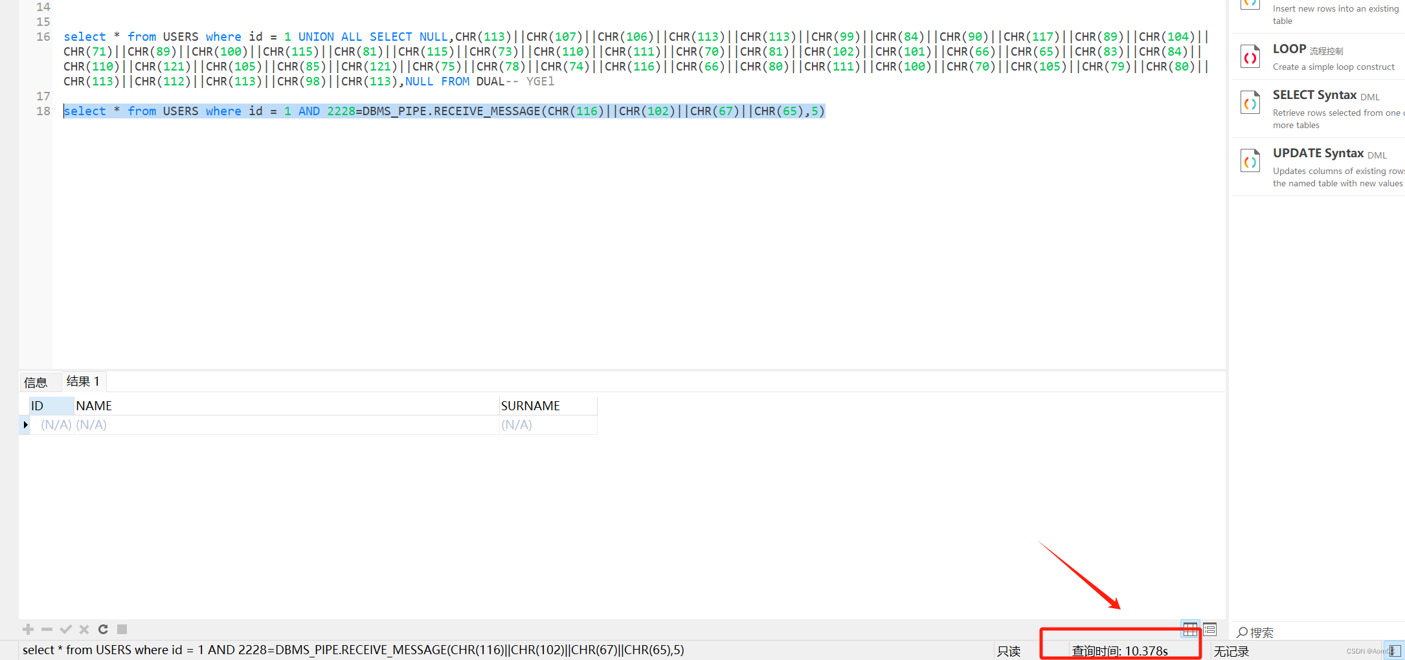Refresh the query results
This screenshot has height=660, width=1405.
[103, 629]
